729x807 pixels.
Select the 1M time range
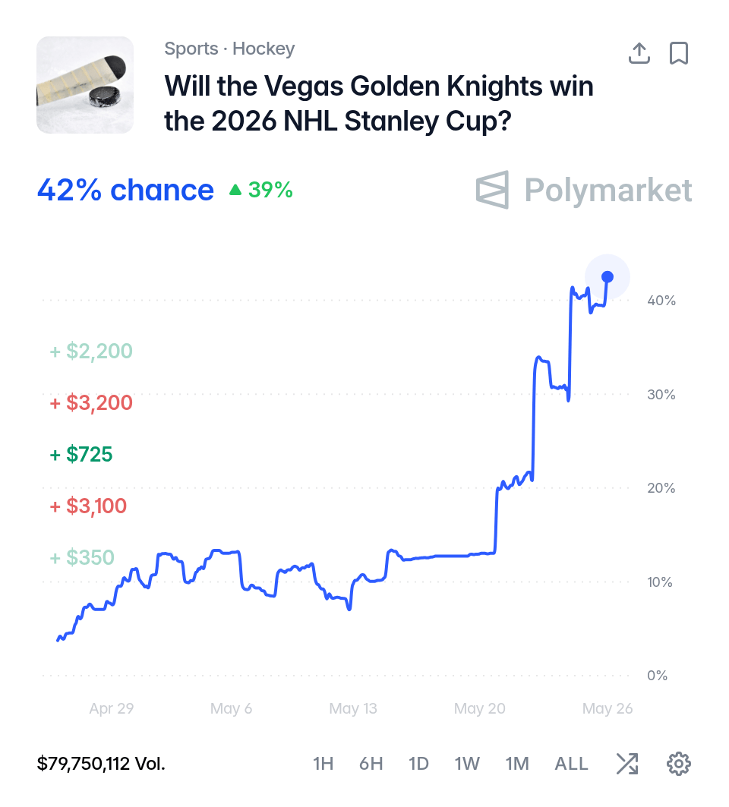[517, 763]
